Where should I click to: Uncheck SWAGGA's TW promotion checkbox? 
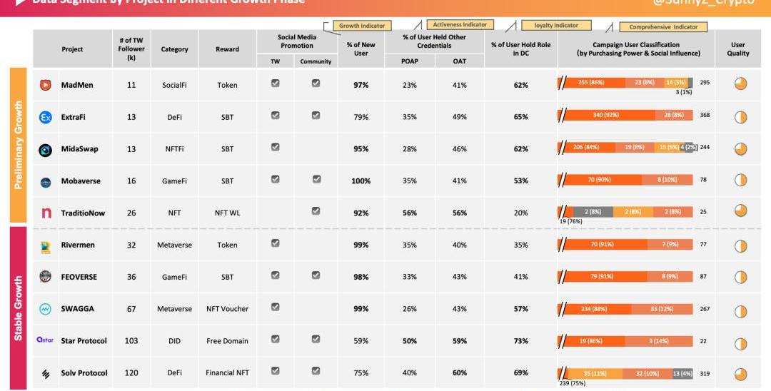tap(276, 307)
